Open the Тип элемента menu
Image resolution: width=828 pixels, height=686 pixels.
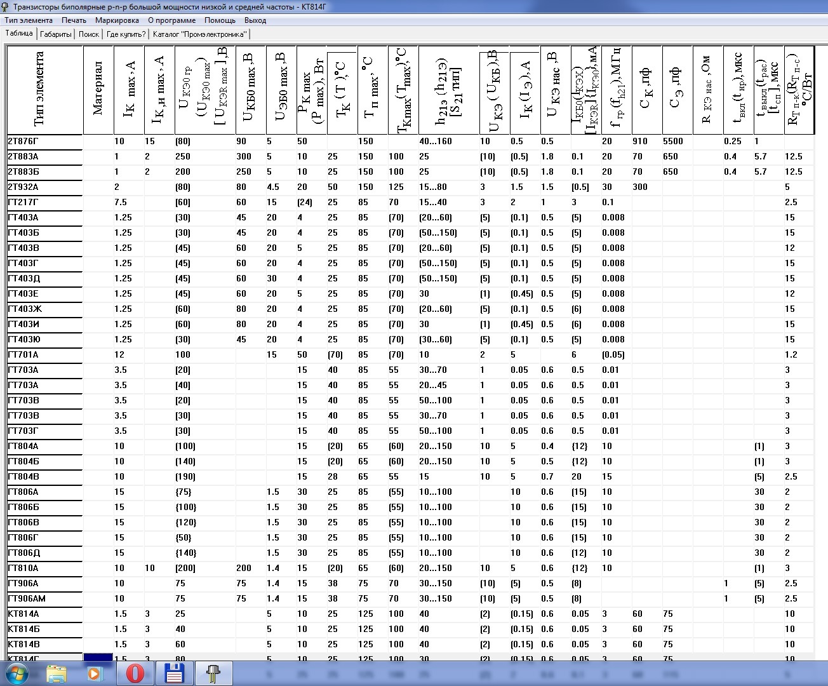click(29, 20)
